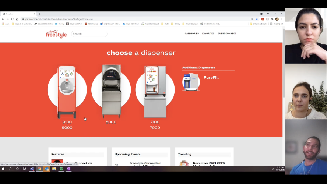Screen dimensions: 327x184
Task: Click the browser Back arrow
Action: (x=3, y=19)
